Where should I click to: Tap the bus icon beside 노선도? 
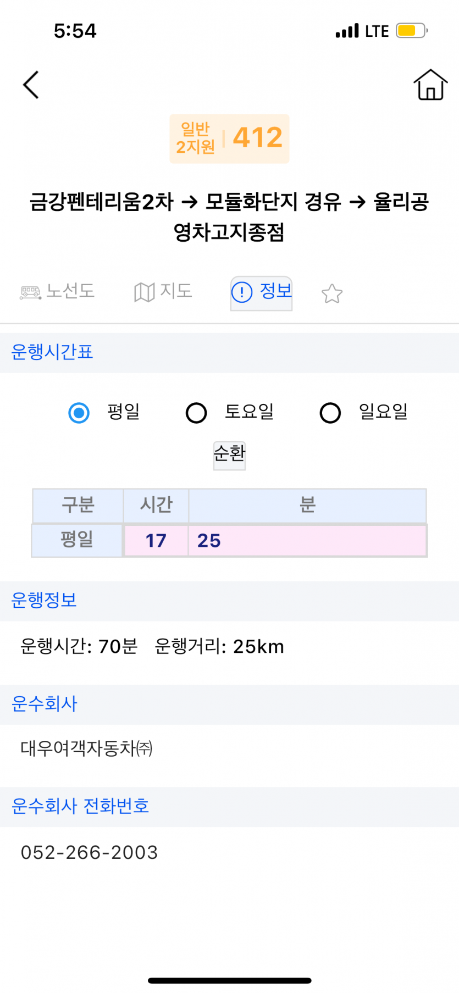pos(30,292)
